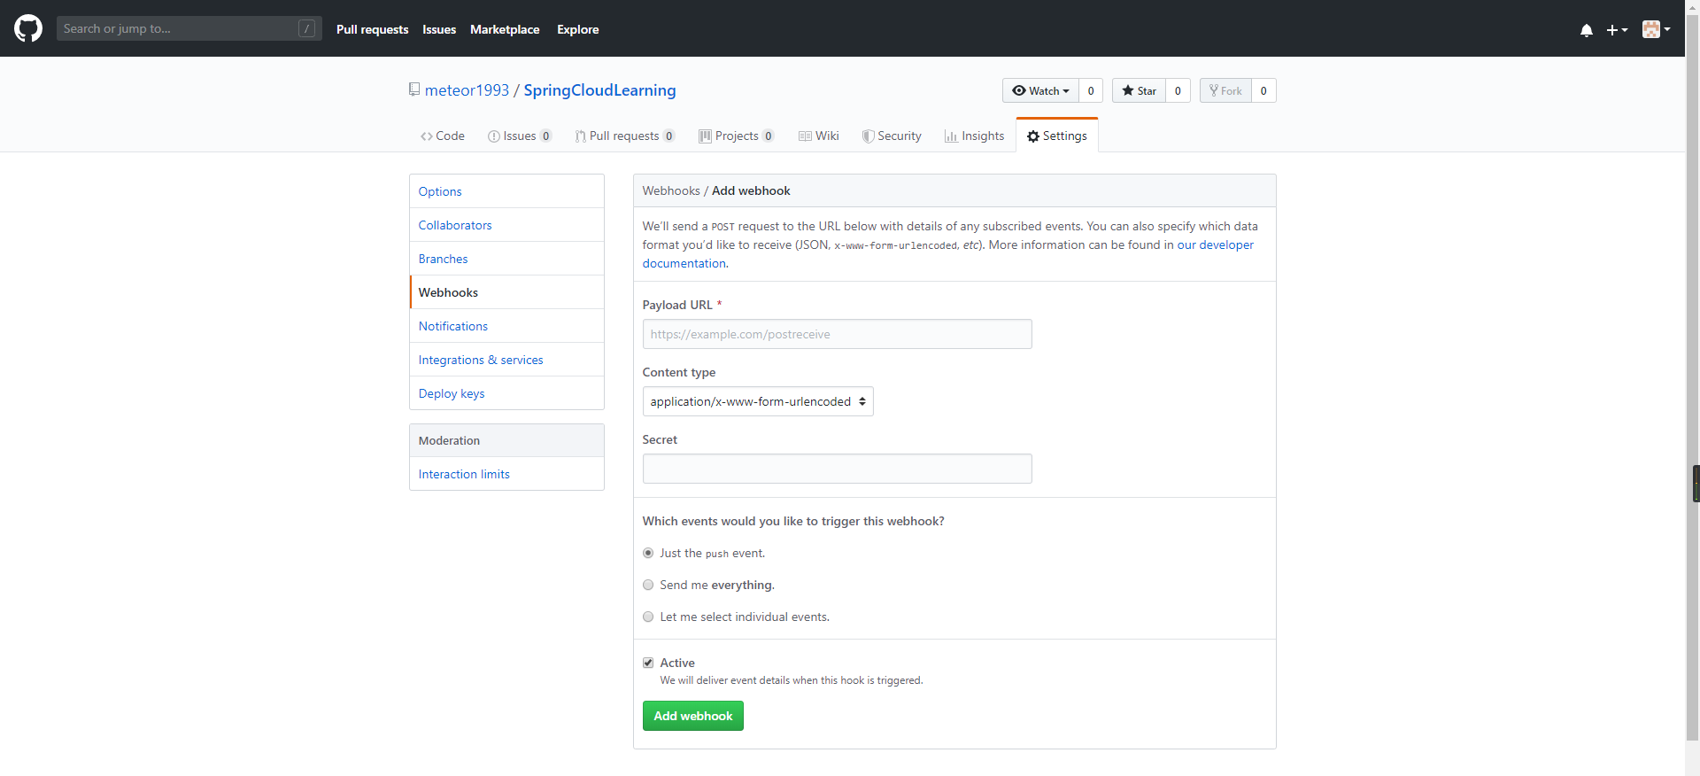Uncheck the Active checkbox

point(648,663)
